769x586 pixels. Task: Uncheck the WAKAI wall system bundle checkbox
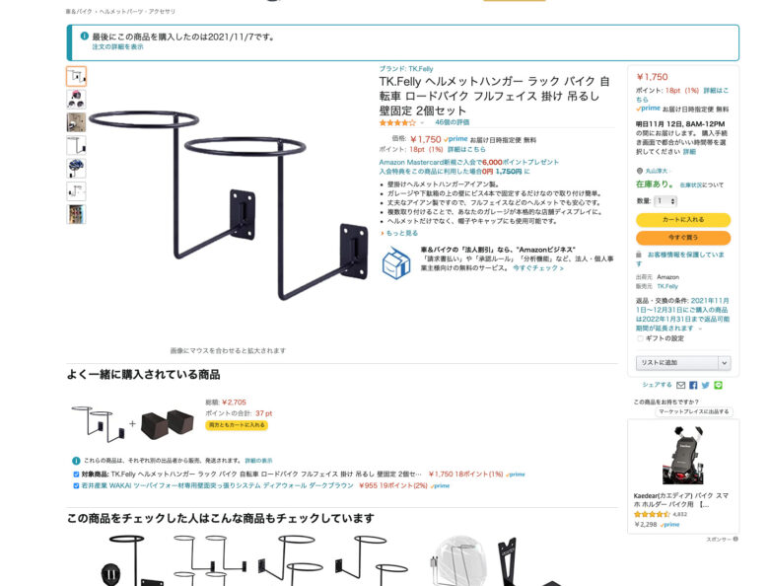(76, 486)
